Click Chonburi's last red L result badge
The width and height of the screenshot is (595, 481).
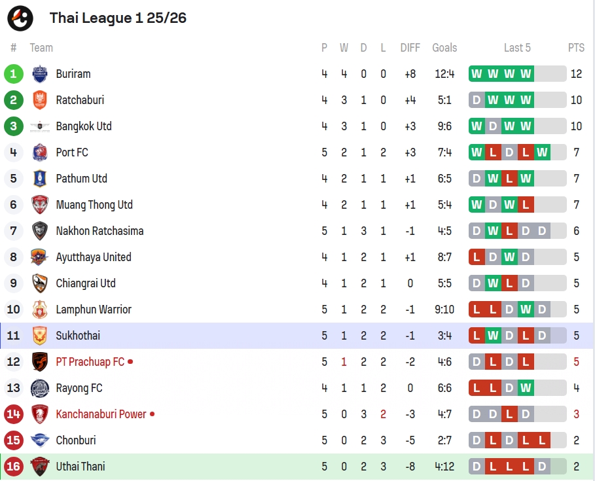542,440
